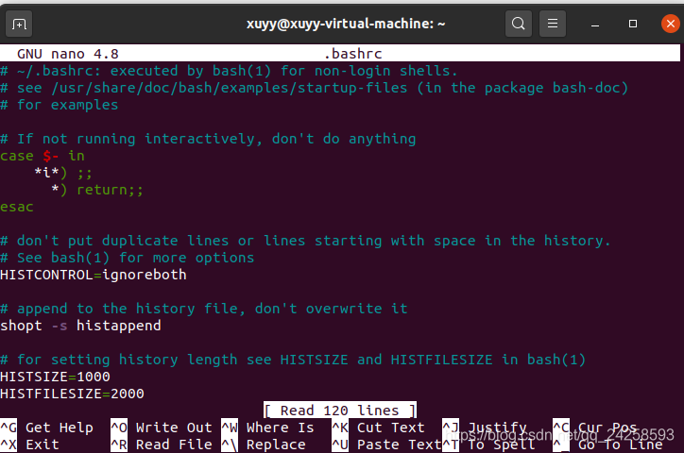The image size is (684, 453).
Task: Click the terminal search icon
Action: pyautogui.click(x=519, y=24)
